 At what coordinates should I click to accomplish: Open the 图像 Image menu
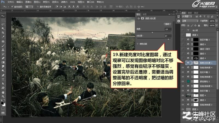pyautogui.click(x=28, y=2)
